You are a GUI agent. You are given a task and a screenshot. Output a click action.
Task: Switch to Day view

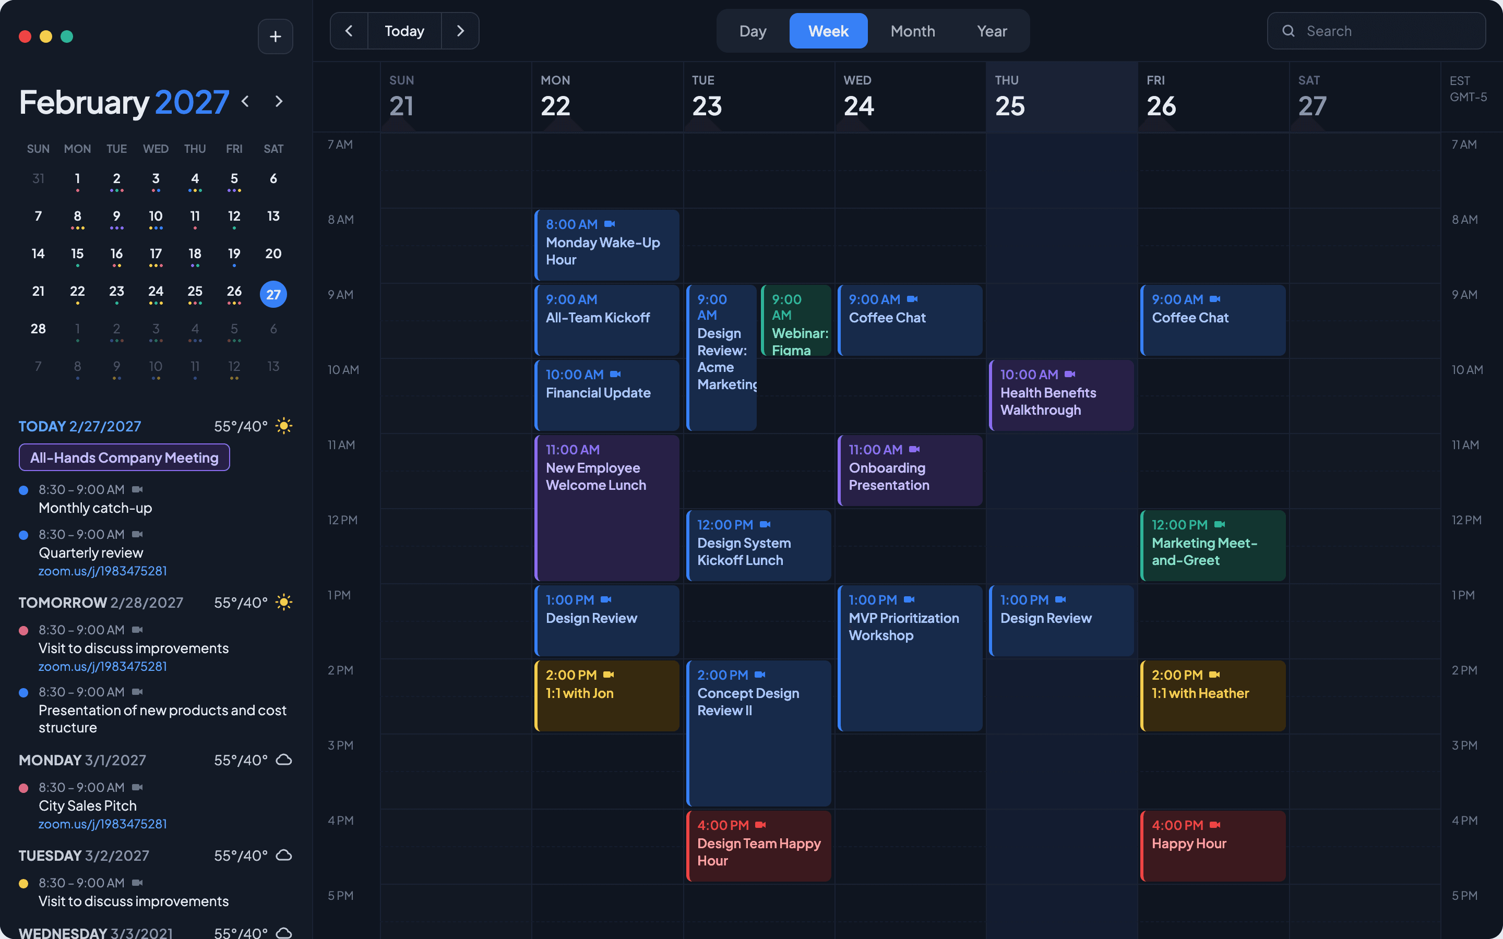[753, 31]
